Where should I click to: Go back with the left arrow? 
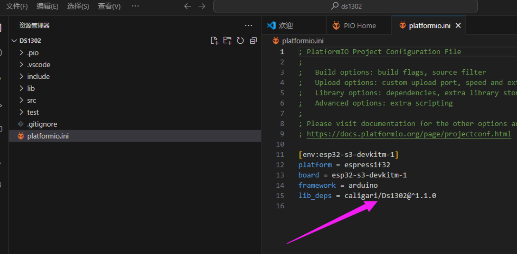click(187, 6)
